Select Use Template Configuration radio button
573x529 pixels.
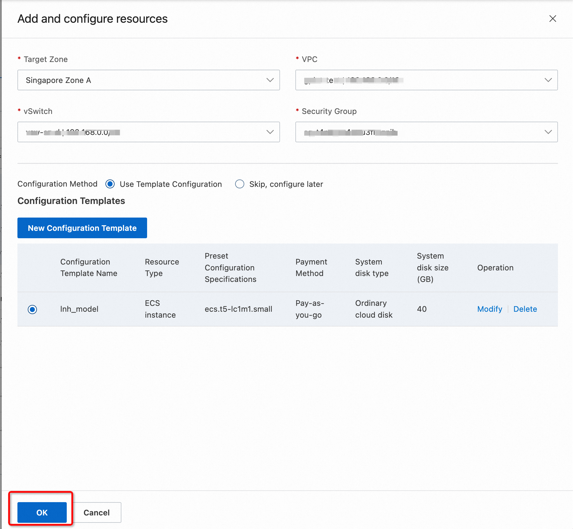(x=110, y=184)
